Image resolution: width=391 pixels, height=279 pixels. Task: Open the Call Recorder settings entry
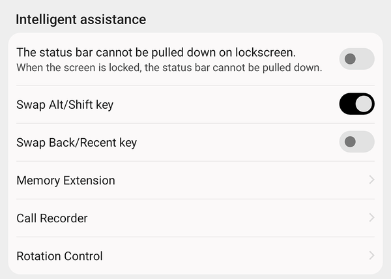tap(52, 218)
